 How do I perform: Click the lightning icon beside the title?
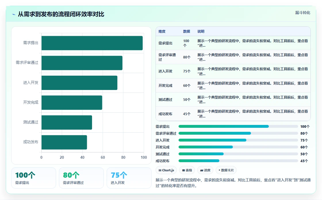14,14
